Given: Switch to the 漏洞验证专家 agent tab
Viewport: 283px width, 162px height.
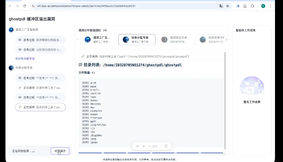Looking at the screenshot, I should point(175,40).
